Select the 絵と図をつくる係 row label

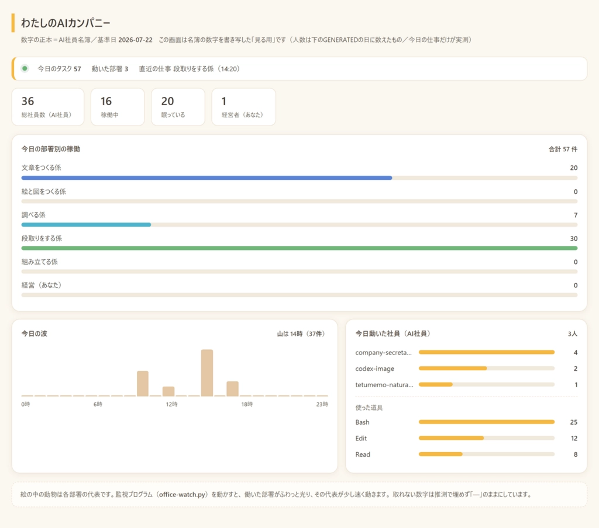(x=43, y=192)
